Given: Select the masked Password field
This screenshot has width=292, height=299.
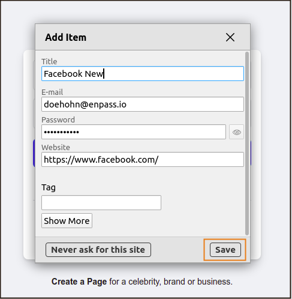Looking at the screenshot, I should tap(134, 132).
